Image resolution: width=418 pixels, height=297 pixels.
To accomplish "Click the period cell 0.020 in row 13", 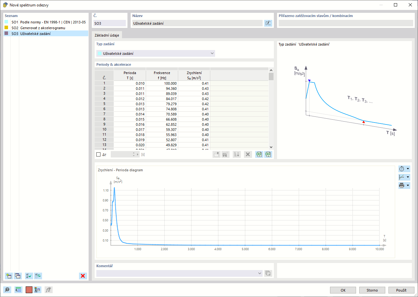I will click(130, 145).
